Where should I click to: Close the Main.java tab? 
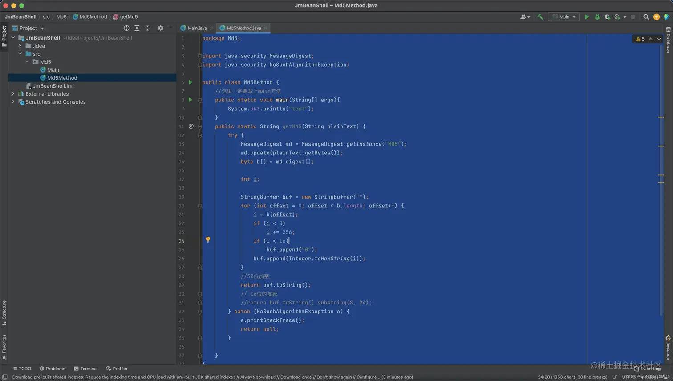pyautogui.click(x=211, y=28)
